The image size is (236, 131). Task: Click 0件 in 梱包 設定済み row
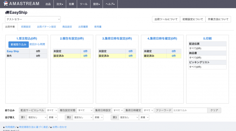(x=86, y=56)
